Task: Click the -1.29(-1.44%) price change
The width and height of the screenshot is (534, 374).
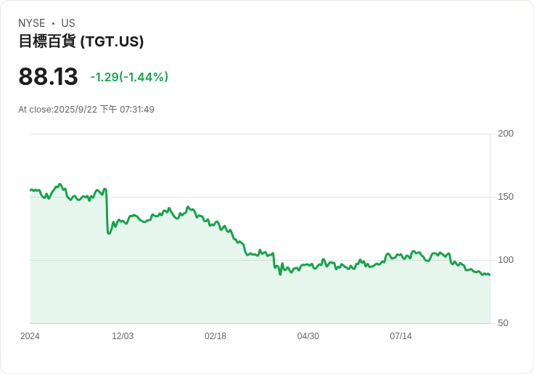Action: point(129,77)
